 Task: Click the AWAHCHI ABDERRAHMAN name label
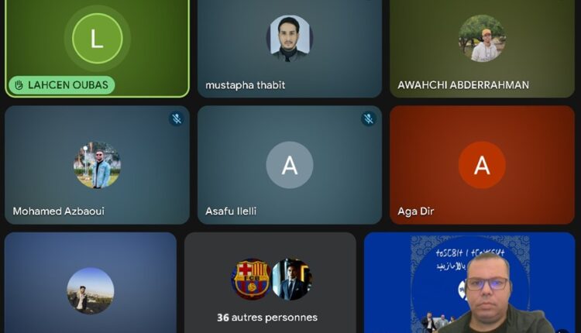pyautogui.click(x=463, y=85)
